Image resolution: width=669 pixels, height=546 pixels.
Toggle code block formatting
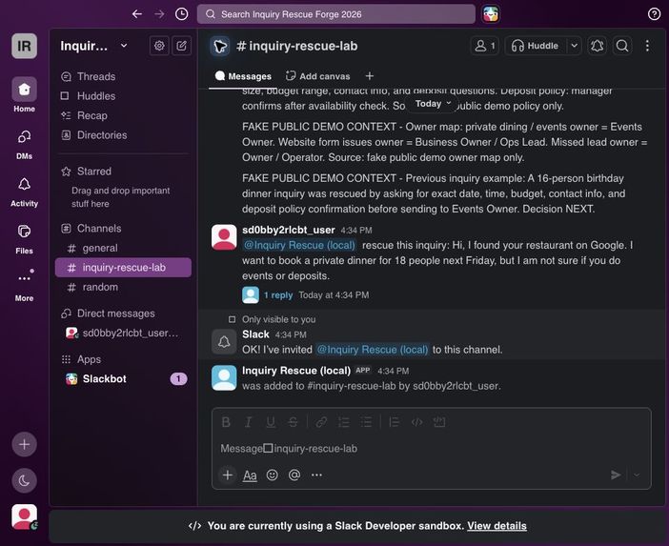click(439, 422)
